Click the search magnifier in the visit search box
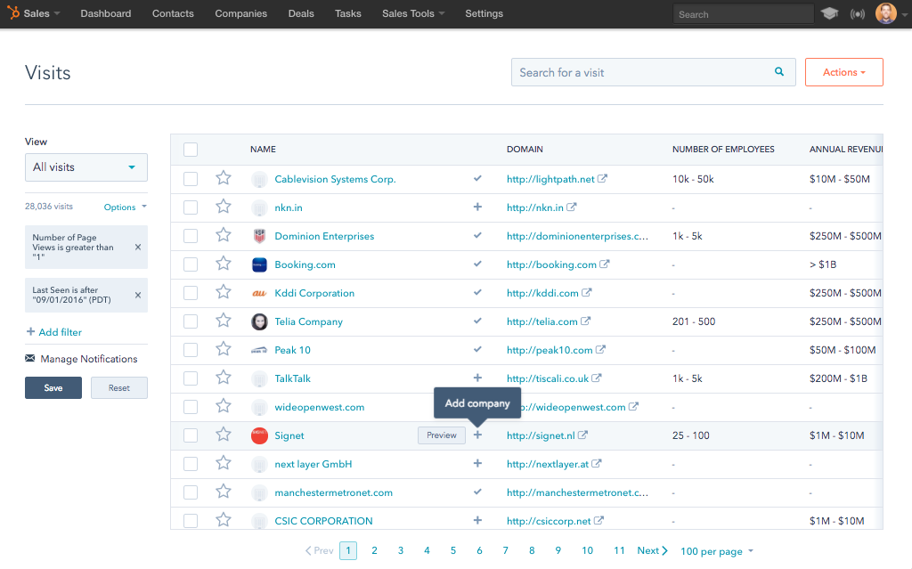The height and width of the screenshot is (569, 912). pyautogui.click(x=778, y=72)
